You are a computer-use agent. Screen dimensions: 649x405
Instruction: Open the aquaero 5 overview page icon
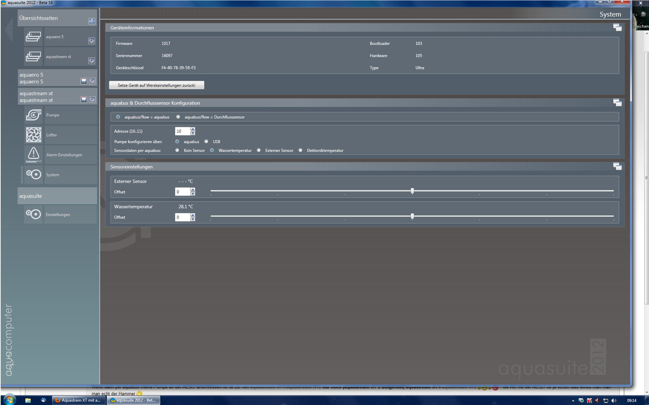[33, 36]
